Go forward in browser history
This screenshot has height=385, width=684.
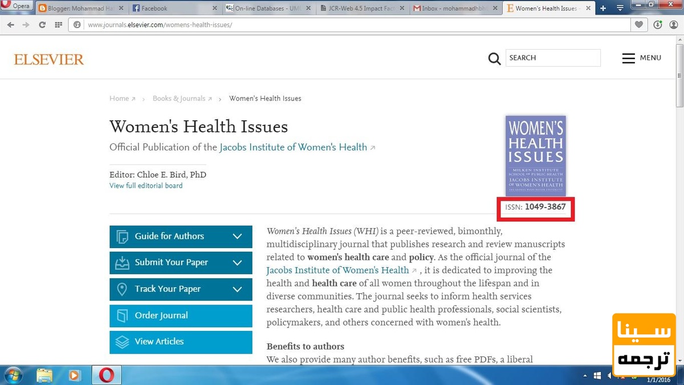tap(26, 25)
